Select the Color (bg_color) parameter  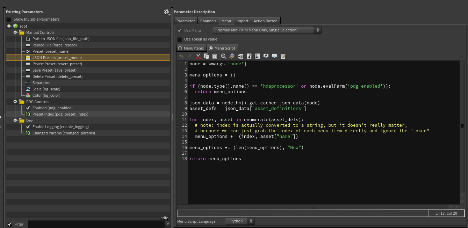coord(46,95)
